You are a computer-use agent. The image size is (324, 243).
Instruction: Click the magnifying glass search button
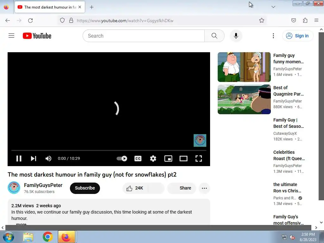coord(215,36)
